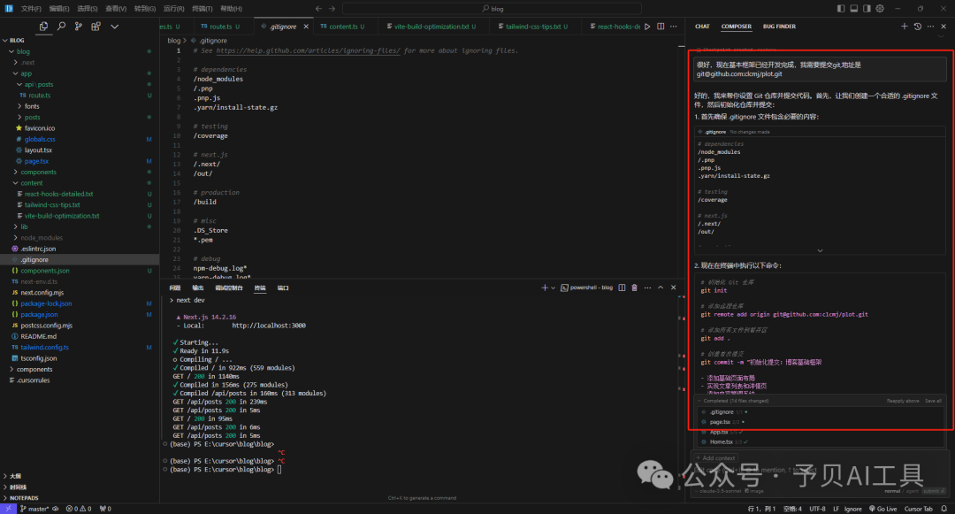Click the blog command search box
The image size is (955, 514).
[x=493, y=9]
